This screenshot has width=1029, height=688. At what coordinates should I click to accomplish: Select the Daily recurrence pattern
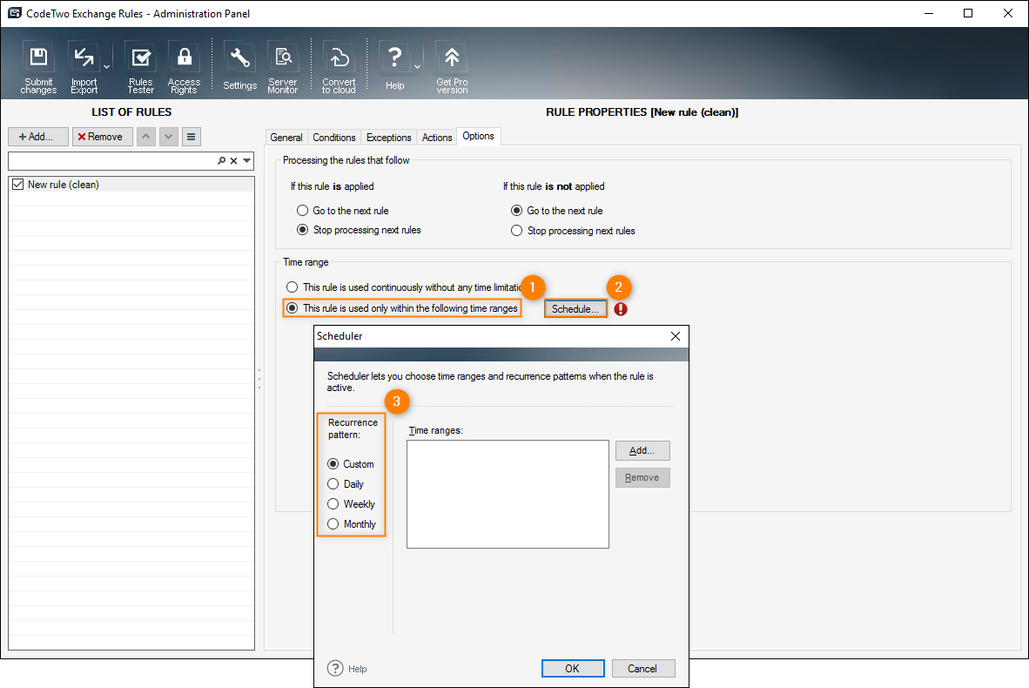[x=333, y=484]
